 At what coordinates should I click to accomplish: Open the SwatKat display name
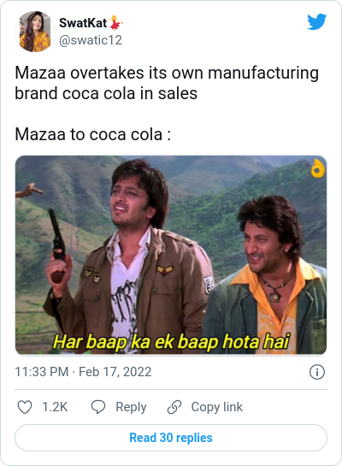83,23
